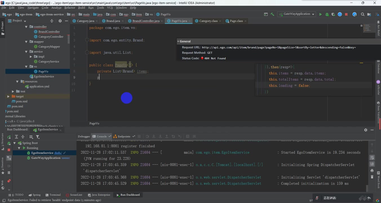Toggle highlighting pause icon in editor corner
Image resolution: width=381 pixels, height=203 pixels.
(x=362, y=26)
